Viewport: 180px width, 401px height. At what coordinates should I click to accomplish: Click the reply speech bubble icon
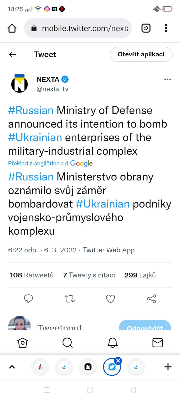click(28, 299)
